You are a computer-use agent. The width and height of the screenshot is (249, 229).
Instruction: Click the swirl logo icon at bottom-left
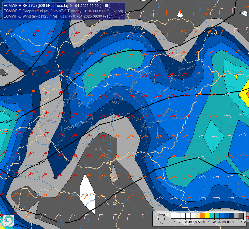click(x=9, y=220)
